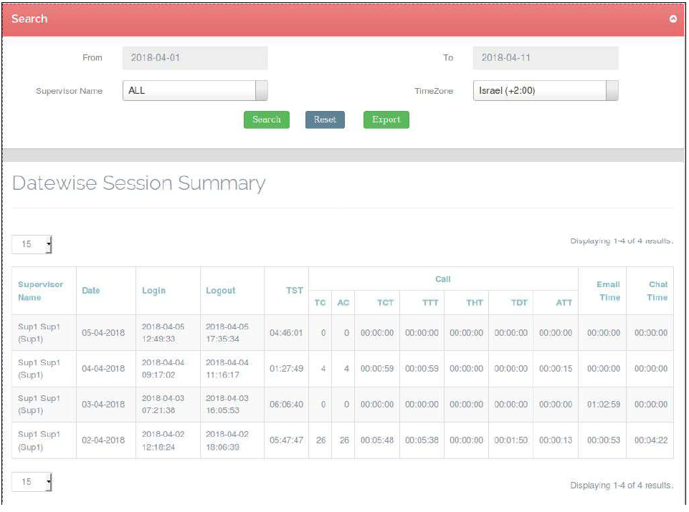Collapse the Search panel using the header icon

(673, 19)
